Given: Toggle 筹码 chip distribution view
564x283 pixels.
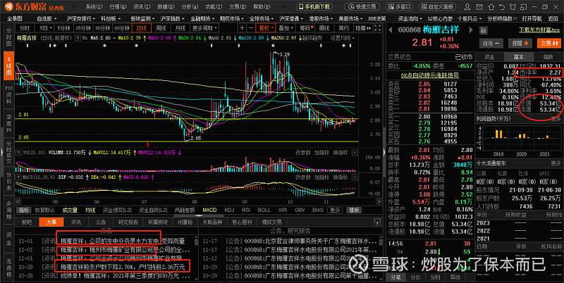Looking at the screenshot, I should pos(306,28).
